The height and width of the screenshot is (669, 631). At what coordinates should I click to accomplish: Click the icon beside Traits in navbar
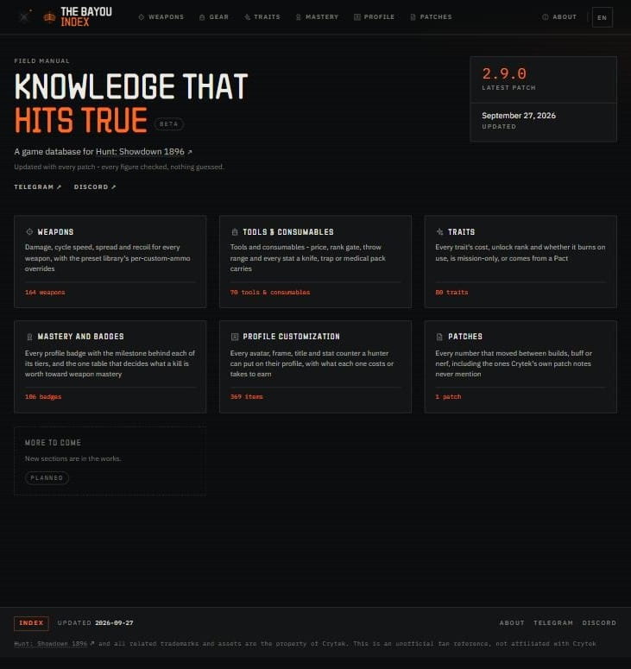[247, 17]
